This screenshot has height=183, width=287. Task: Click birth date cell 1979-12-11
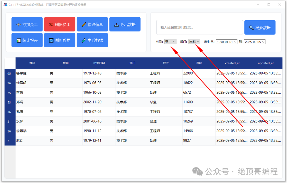pyautogui.click(x=99, y=141)
